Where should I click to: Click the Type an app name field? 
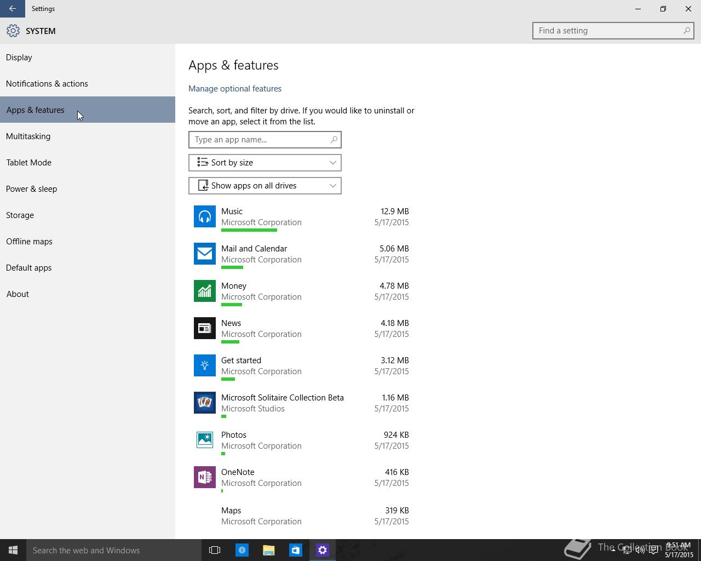[265, 140]
